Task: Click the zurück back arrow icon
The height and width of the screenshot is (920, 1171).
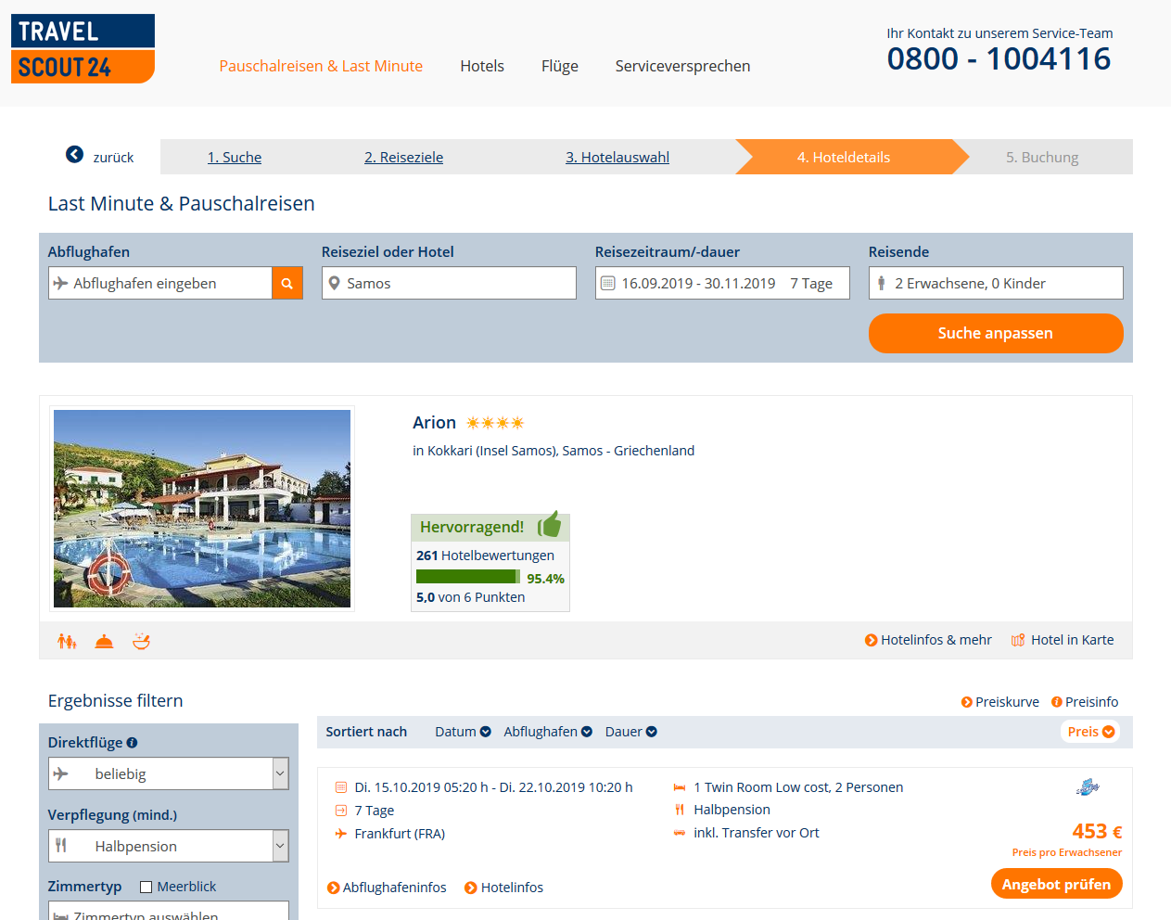Action: click(x=74, y=155)
